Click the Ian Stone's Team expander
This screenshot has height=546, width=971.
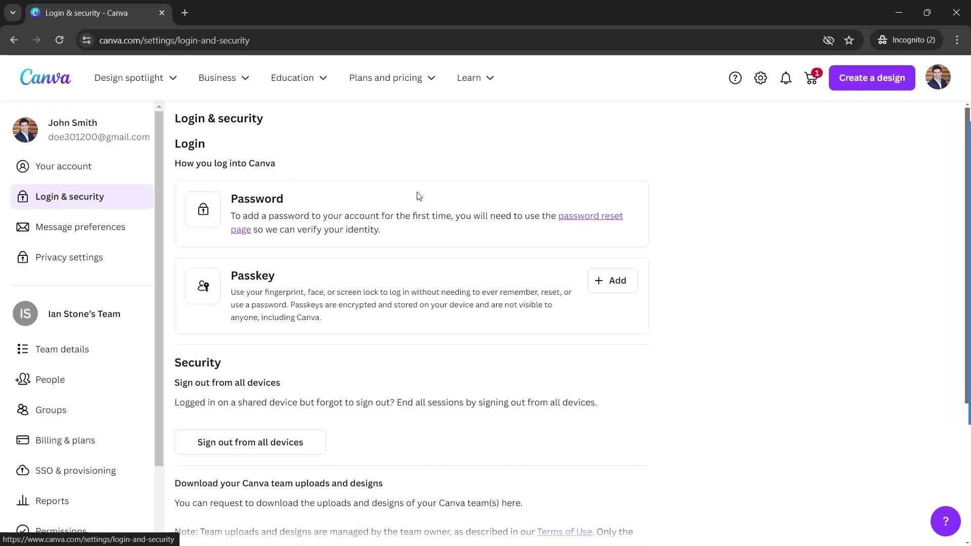pyautogui.click(x=84, y=313)
